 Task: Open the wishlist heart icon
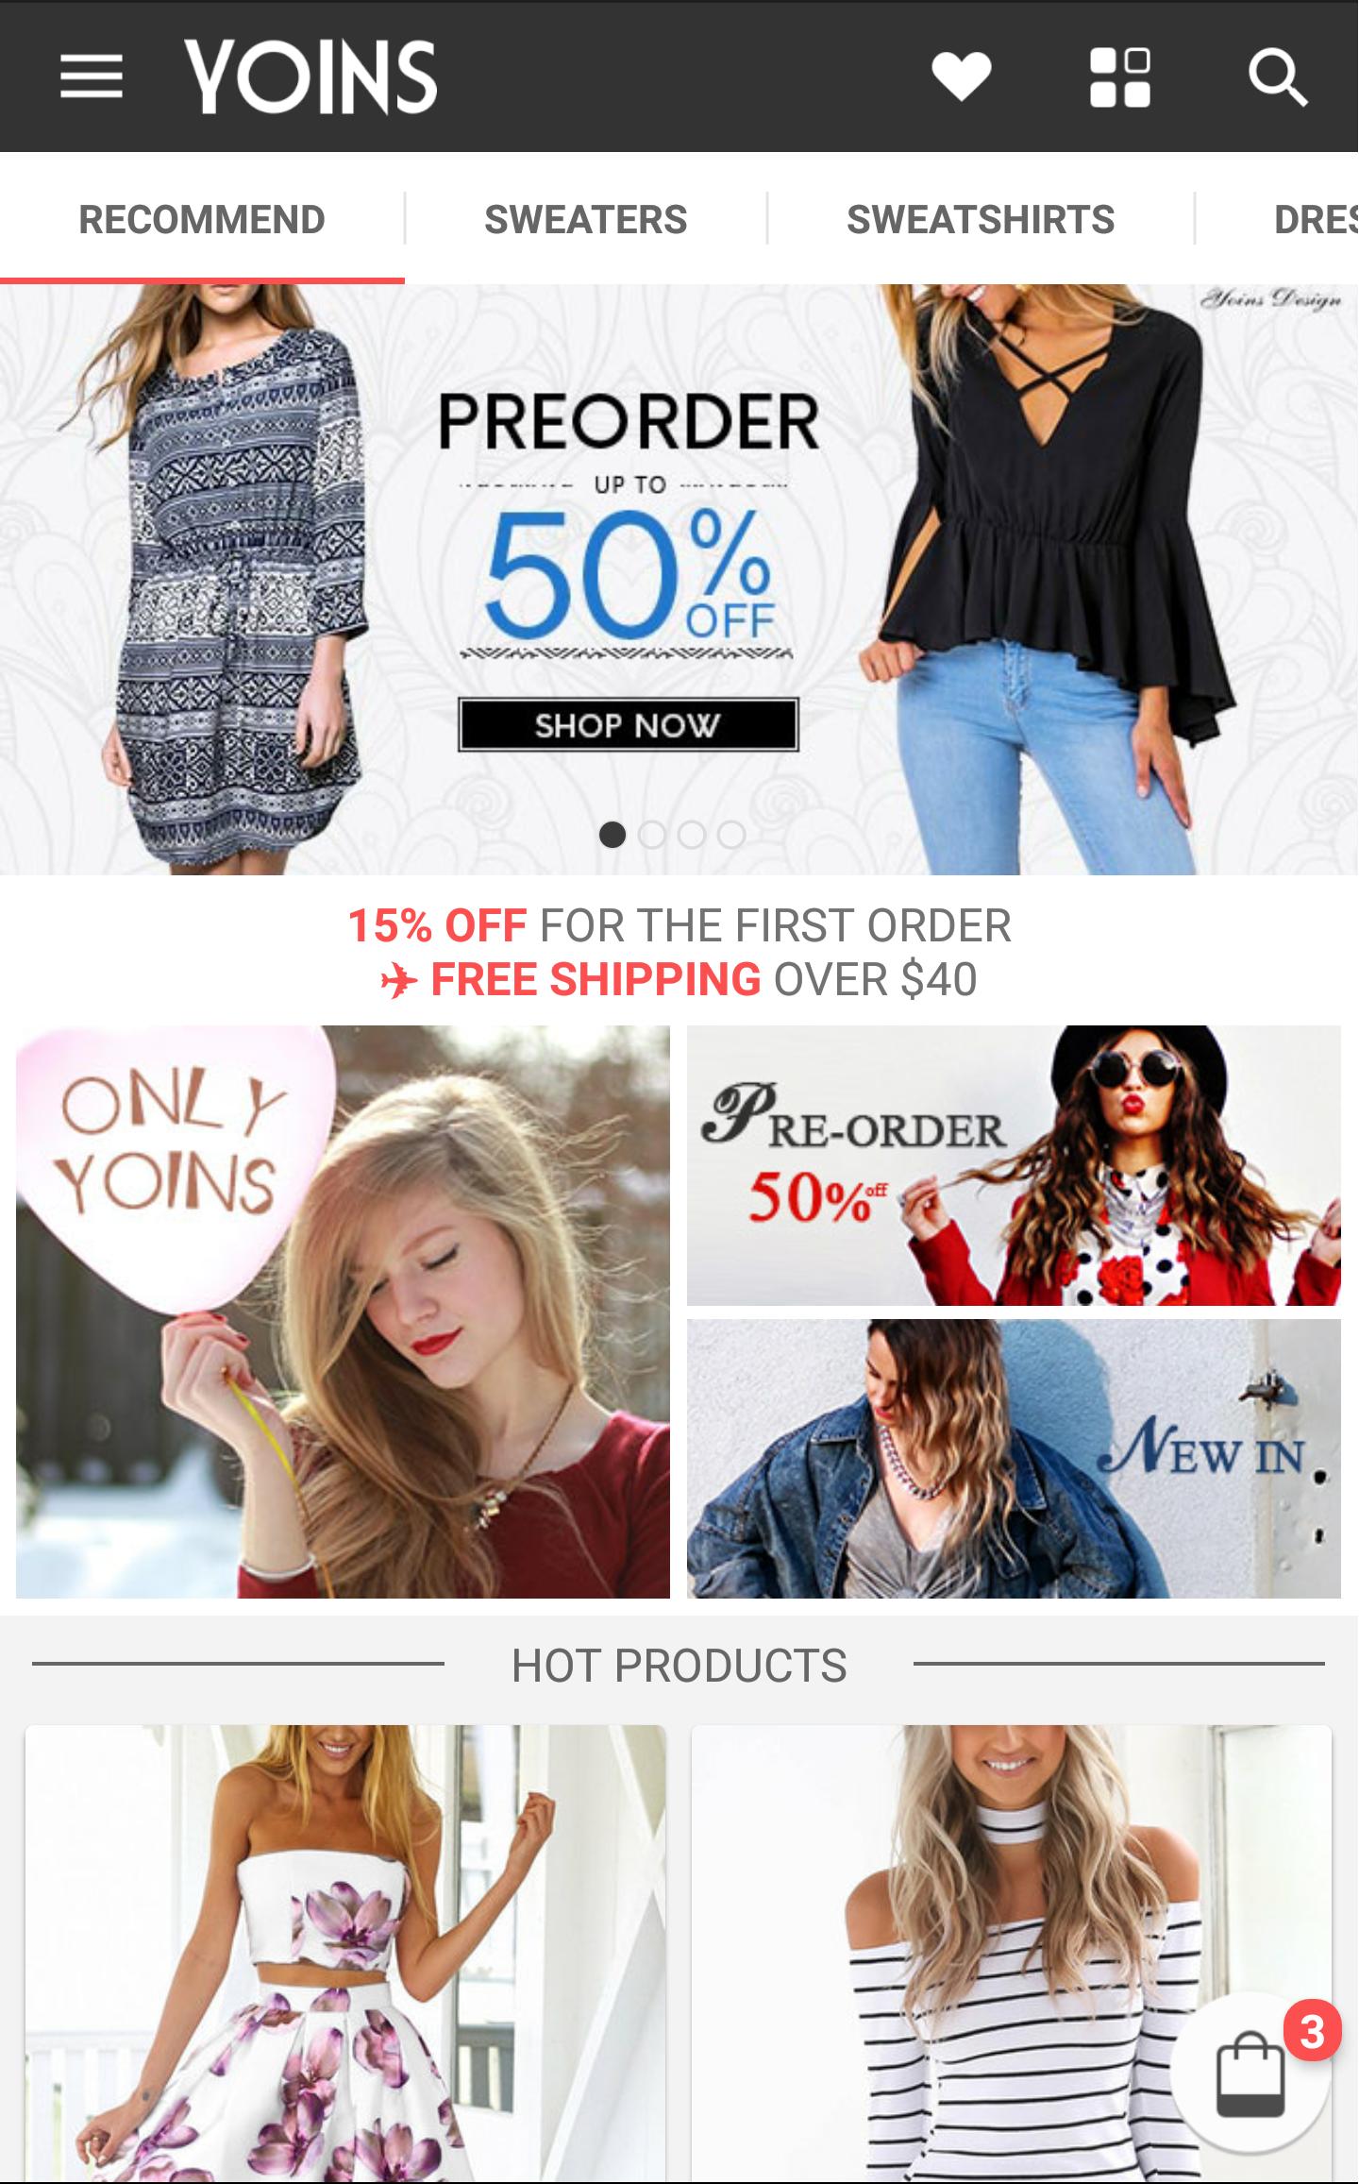click(961, 76)
